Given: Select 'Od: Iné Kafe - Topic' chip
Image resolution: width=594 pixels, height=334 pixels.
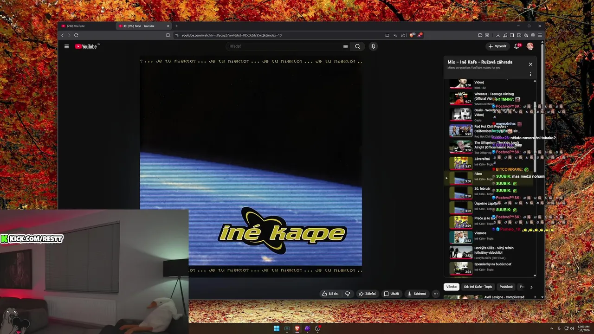Looking at the screenshot, I should (478, 287).
